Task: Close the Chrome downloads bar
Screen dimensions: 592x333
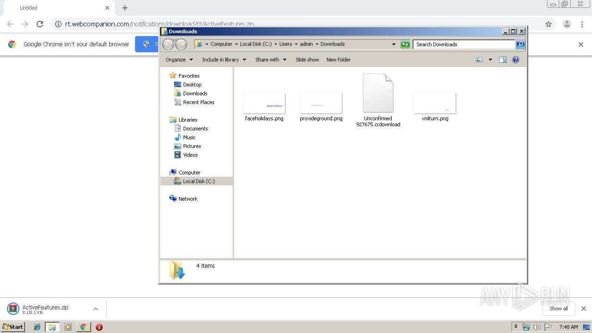Action: pyautogui.click(x=584, y=308)
